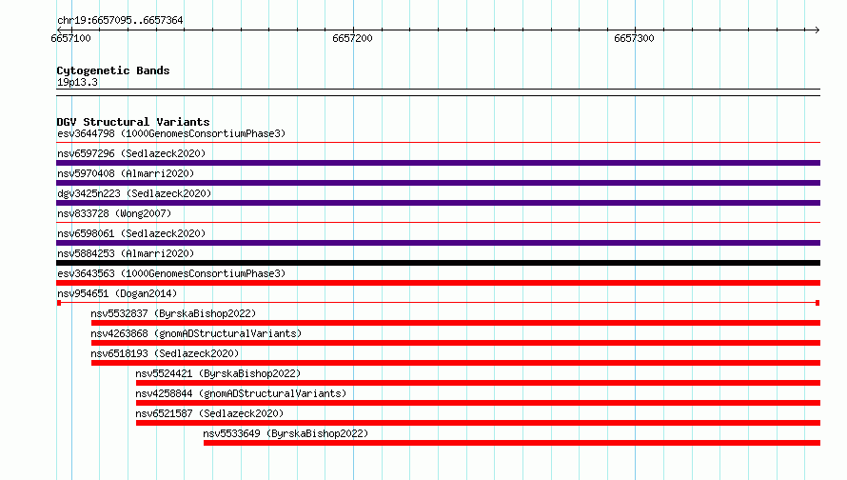
Task: Click the nsv6521587 (Sedlazeck2020) label
Action: coord(209,413)
